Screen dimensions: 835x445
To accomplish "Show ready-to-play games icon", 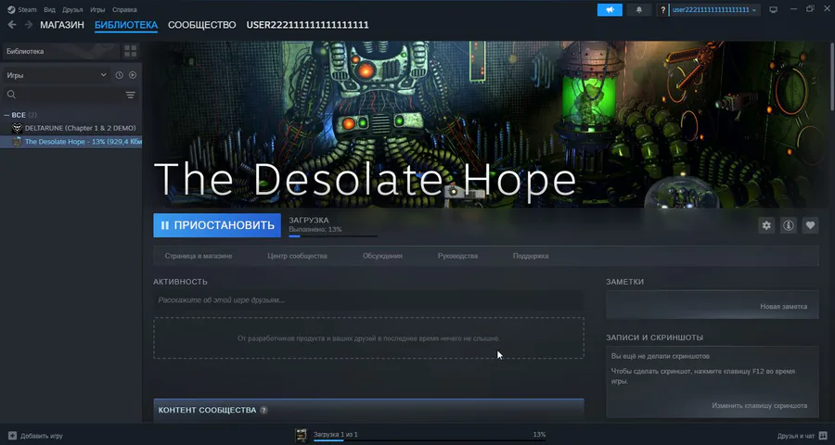I will pos(133,75).
